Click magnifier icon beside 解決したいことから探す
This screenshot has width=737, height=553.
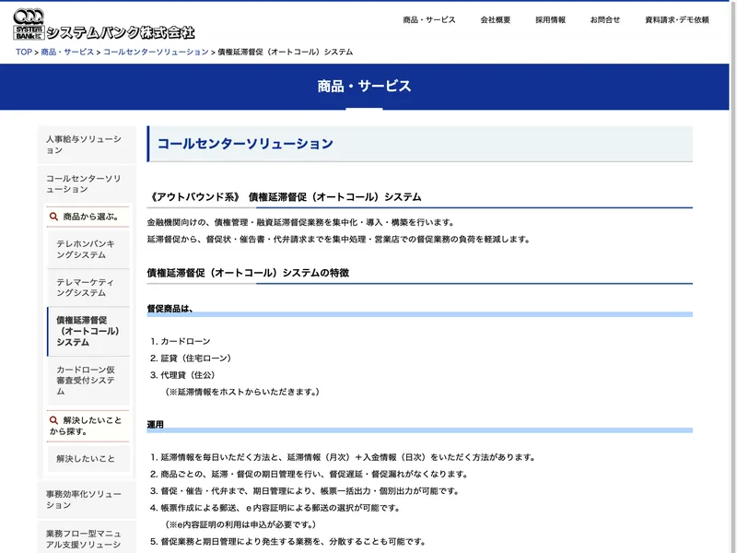coord(53,420)
